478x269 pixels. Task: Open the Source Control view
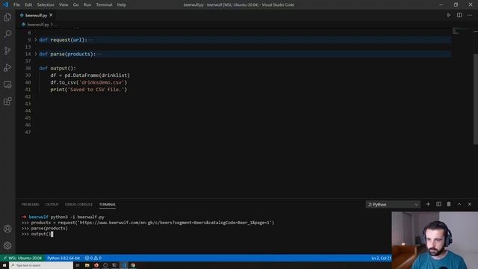(7, 51)
